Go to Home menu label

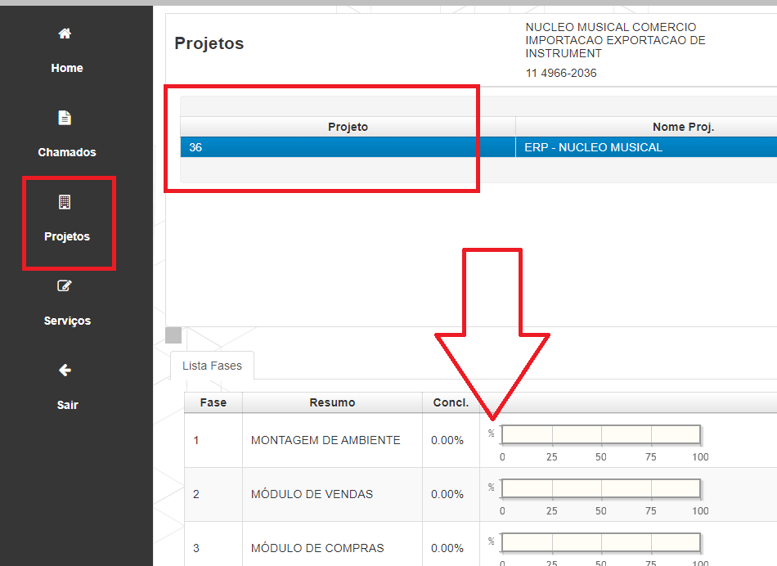coord(67,68)
